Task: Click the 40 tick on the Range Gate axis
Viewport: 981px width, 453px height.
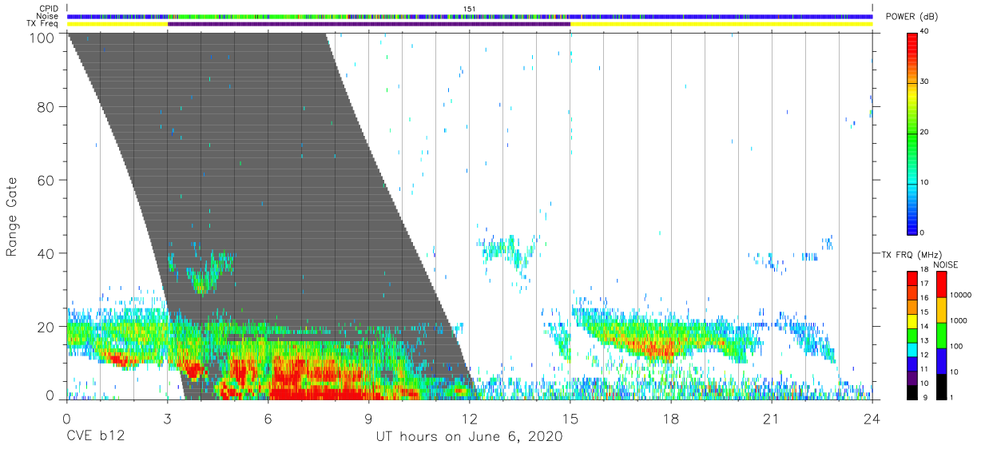Action: (x=46, y=253)
